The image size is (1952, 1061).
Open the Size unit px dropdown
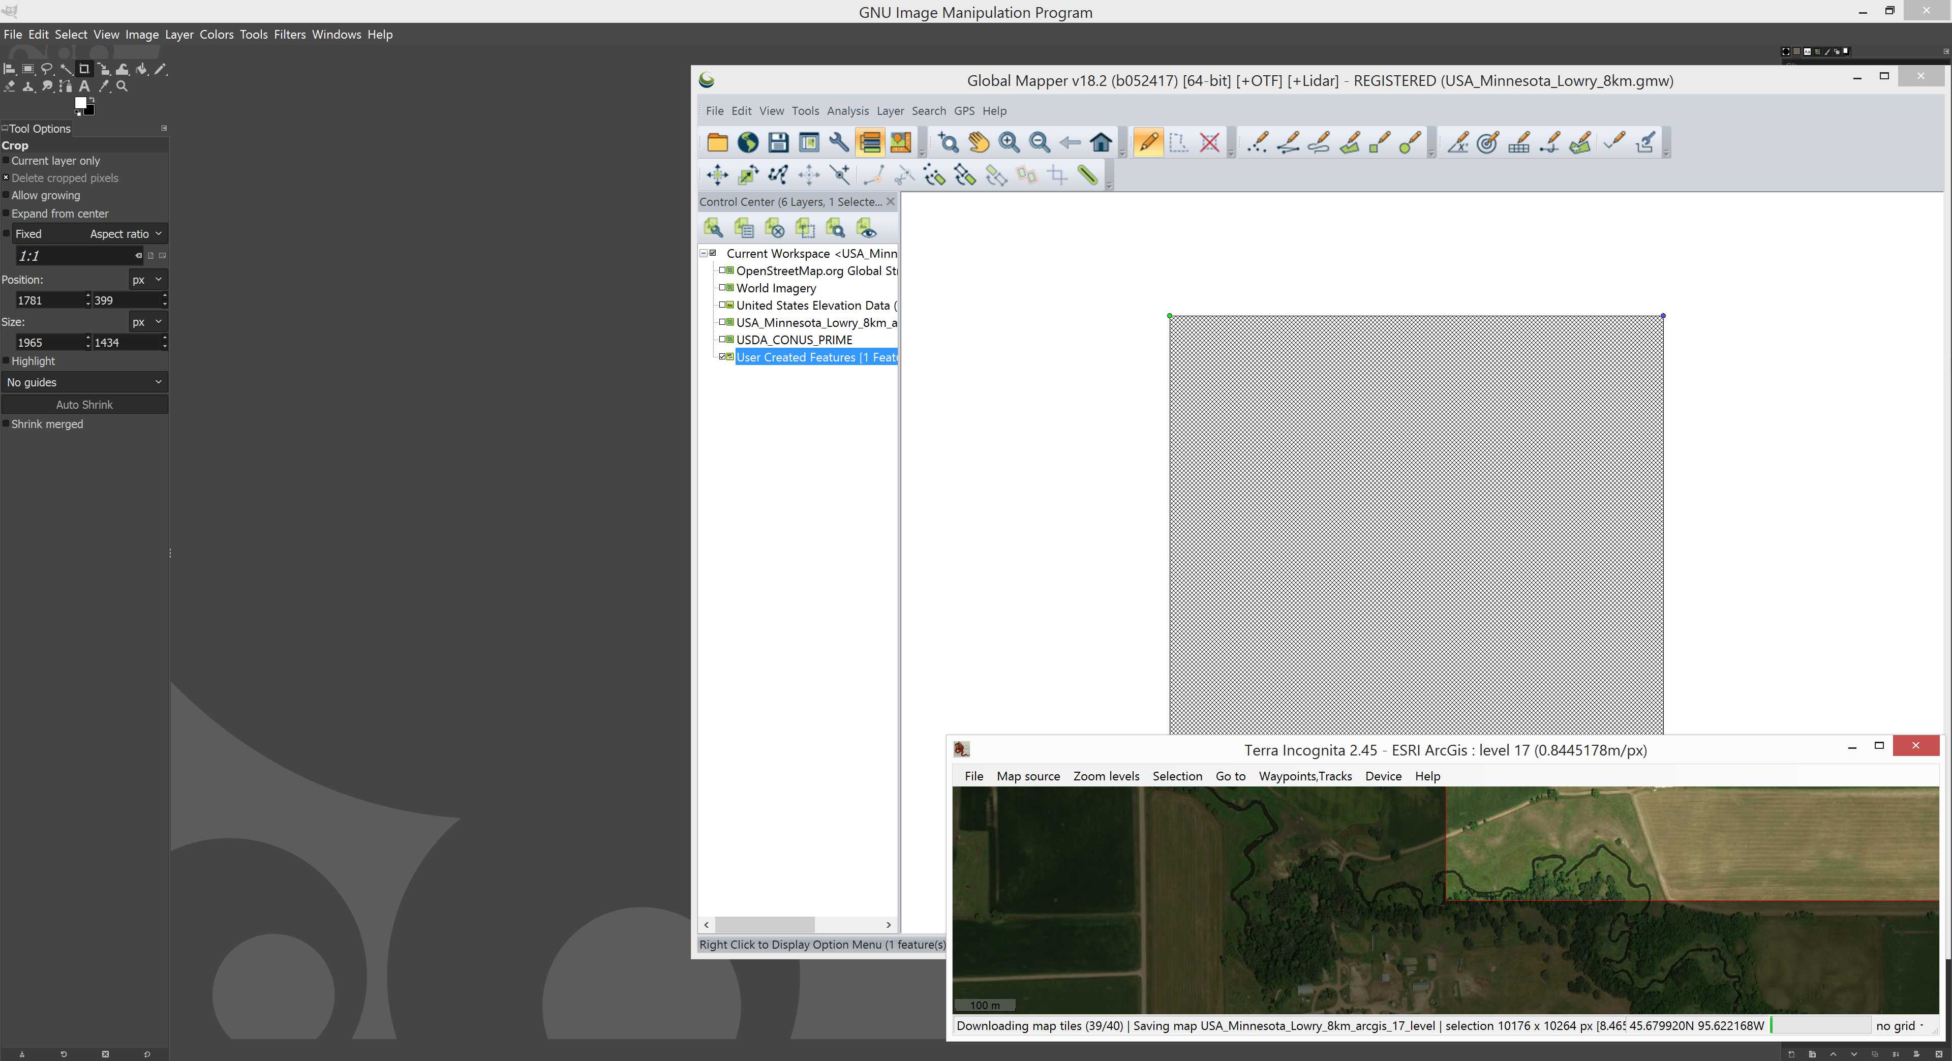(x=148, y=322)
